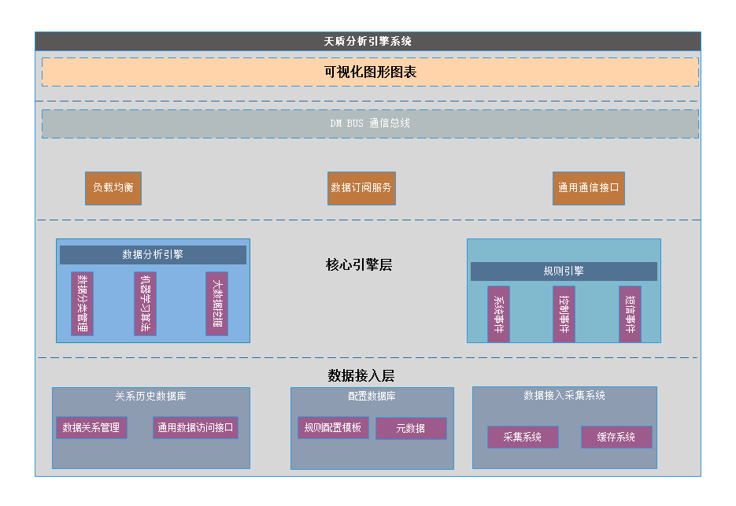Select the 机器学习算法 vertical block
The height and width of the screenshot is (506, 736).
(x=145, y=304)
